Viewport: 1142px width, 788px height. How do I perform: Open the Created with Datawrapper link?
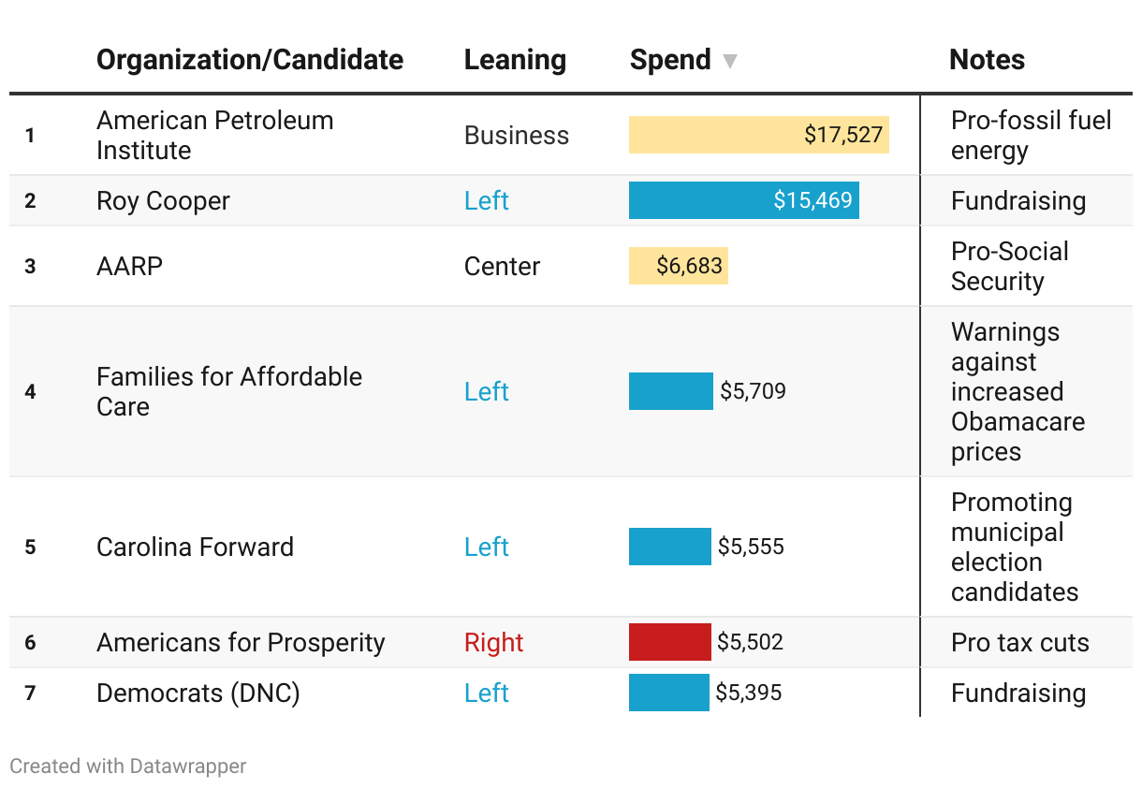click(x=128, y=766)
